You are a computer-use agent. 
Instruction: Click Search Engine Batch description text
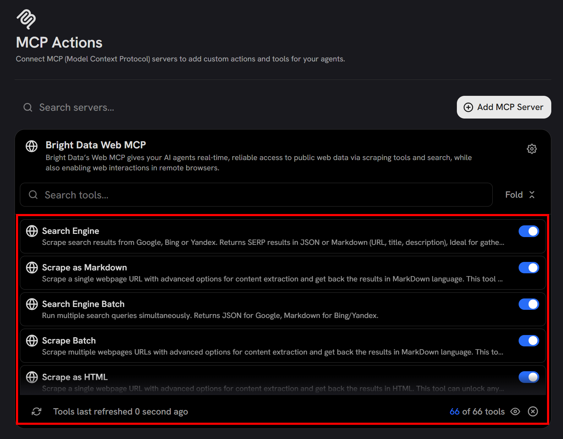pyautogui.click(x=210, y=315)
